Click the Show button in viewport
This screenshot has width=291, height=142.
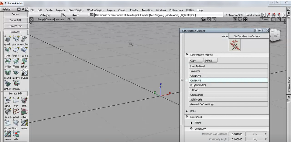265,19
